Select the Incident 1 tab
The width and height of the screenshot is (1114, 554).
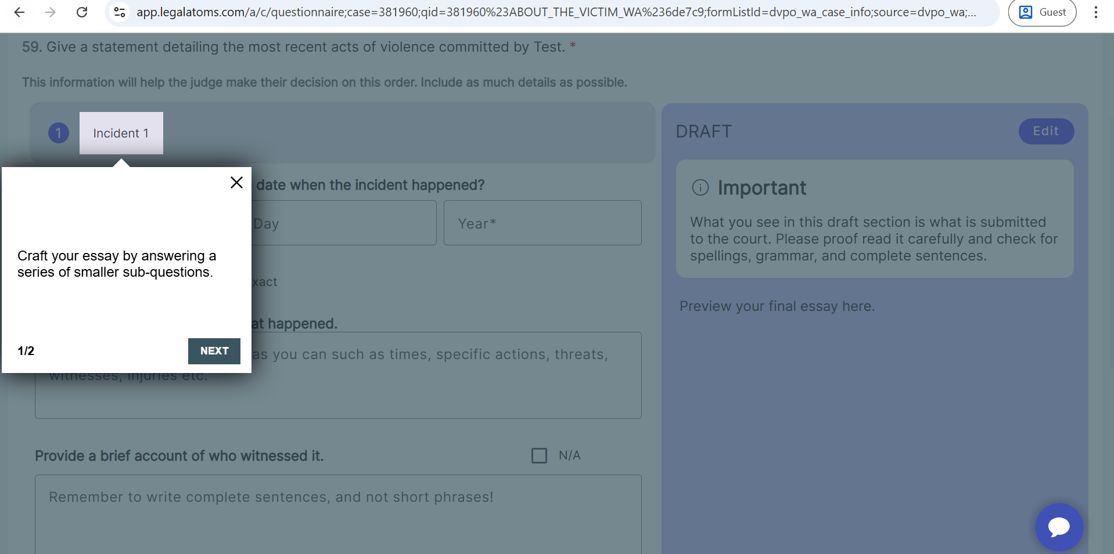(121, 133)
